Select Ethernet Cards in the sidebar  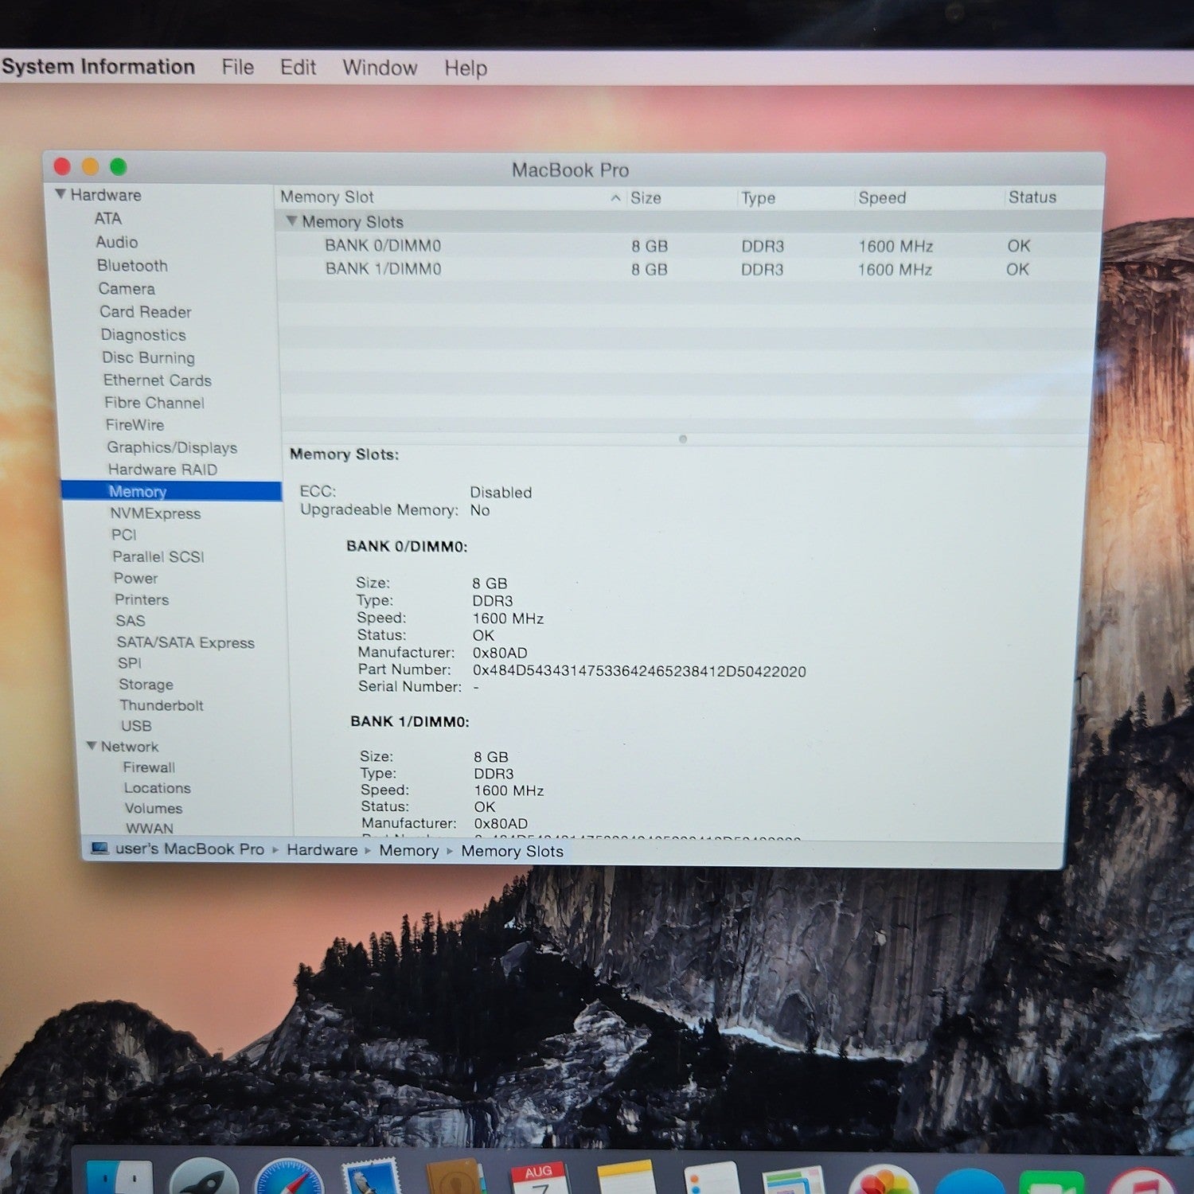(158, 380)
